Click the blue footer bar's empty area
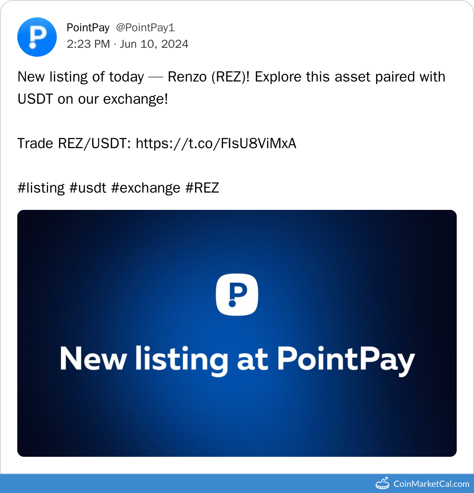 click(165, 484)
